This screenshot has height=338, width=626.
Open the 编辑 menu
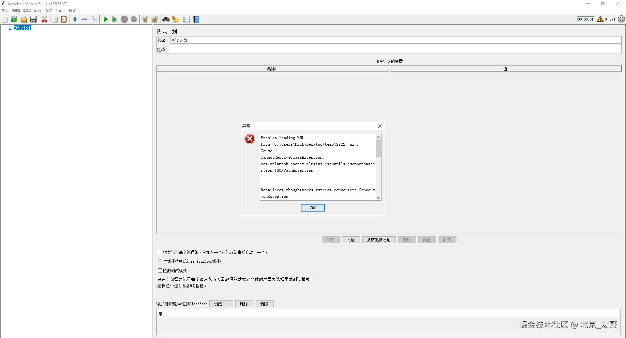16,11
